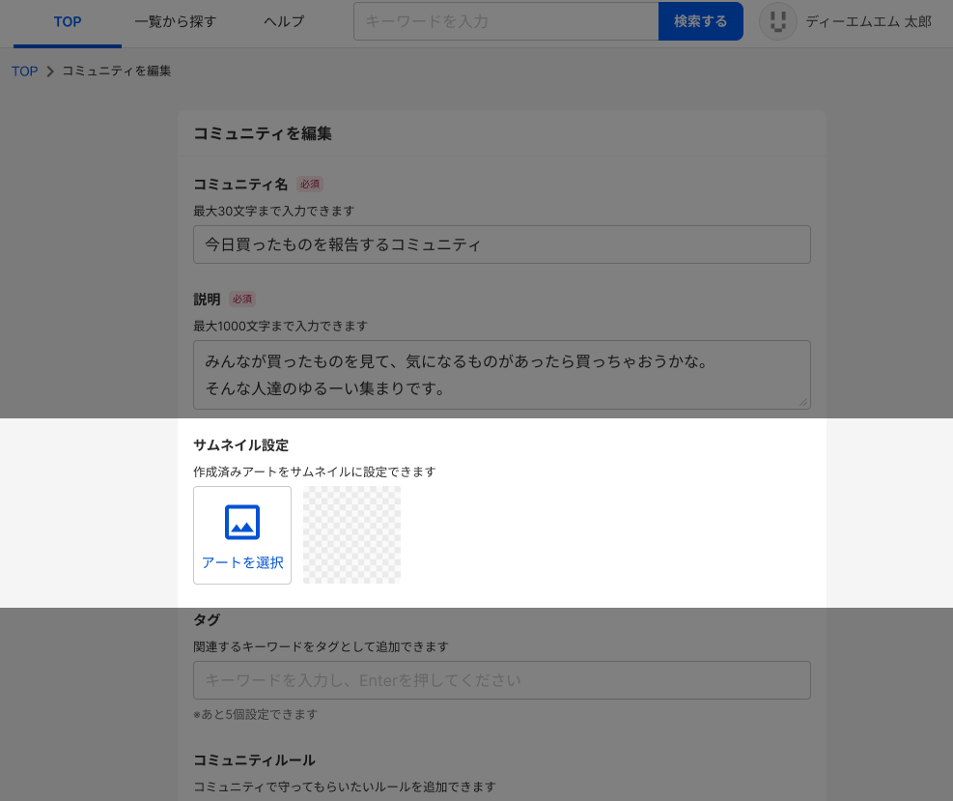Click the image icon for art selection
Image resolution: width=953 pixels, height=801 pixels.
[242, 522]
